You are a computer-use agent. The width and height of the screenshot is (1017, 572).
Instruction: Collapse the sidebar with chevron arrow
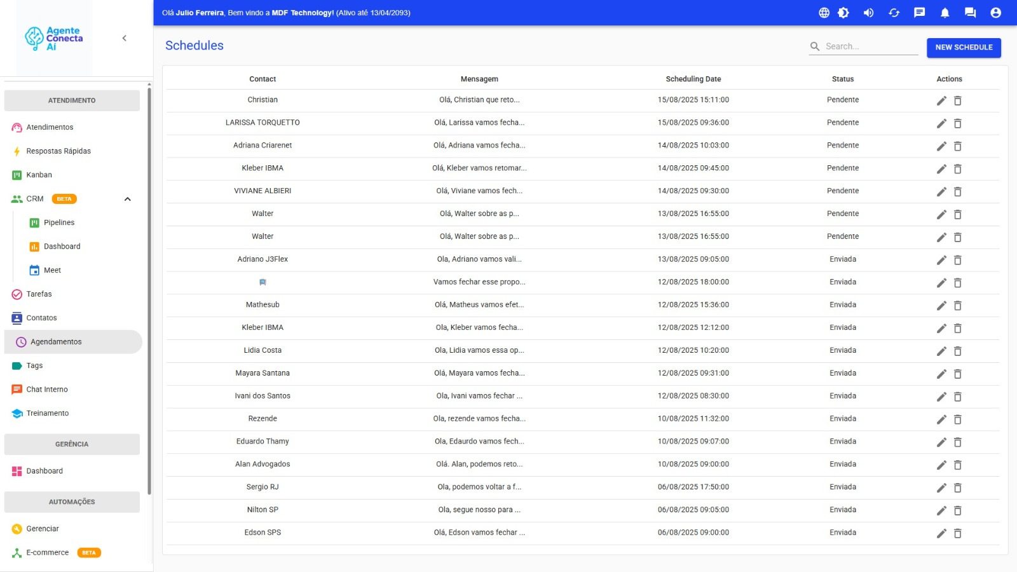[x=124, y=38]
